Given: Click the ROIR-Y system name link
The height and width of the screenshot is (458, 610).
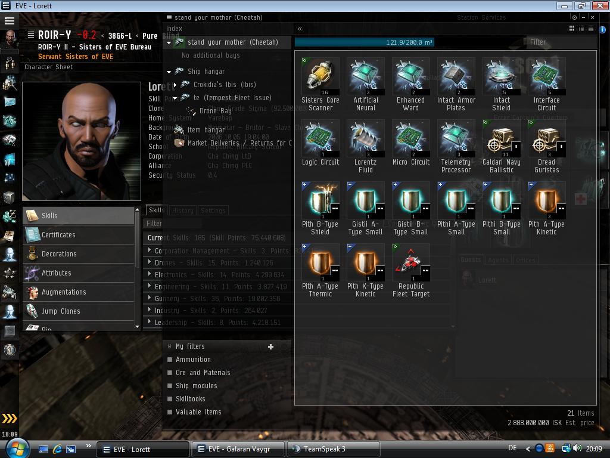Looking at the screenshot, I should [x=54, y=35].
